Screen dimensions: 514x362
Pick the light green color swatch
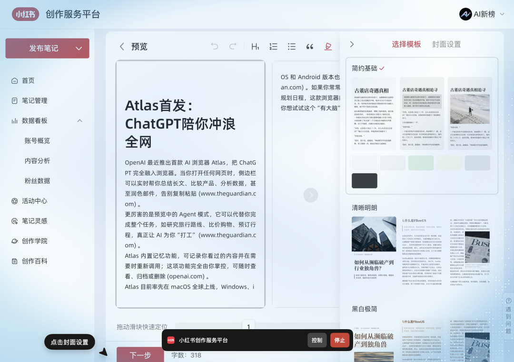(x=421, y=163)
